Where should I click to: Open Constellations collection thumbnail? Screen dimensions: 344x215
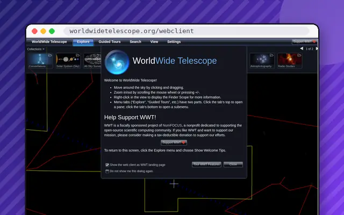click(x=40, y=61)
